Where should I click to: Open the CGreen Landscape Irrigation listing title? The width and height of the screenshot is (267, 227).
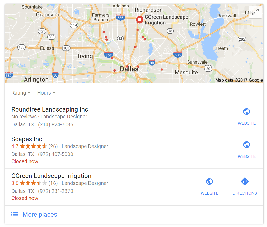click(51, 176)
